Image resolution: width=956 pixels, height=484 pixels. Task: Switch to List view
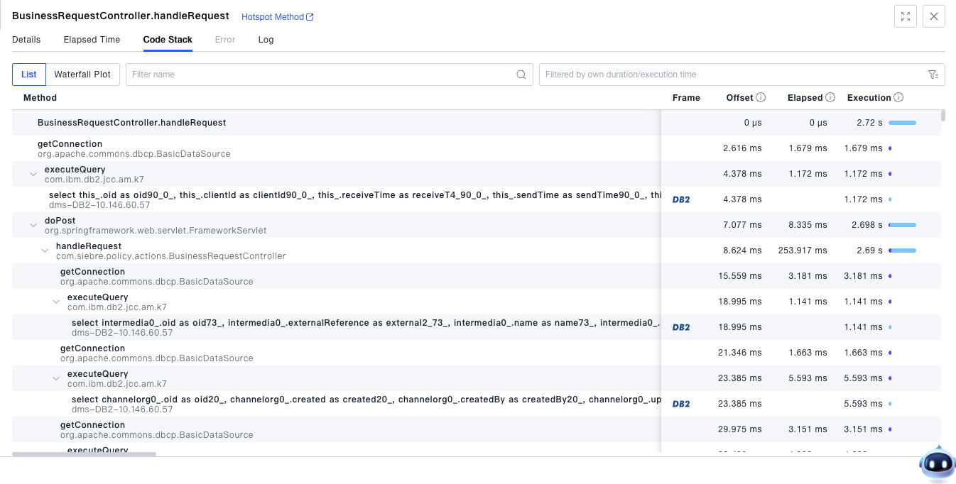click(29, 75)
